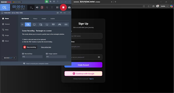Click the video camera icon in size bar
The height and width of the screenshot is (93, 174).
click(x=58, y=13)
